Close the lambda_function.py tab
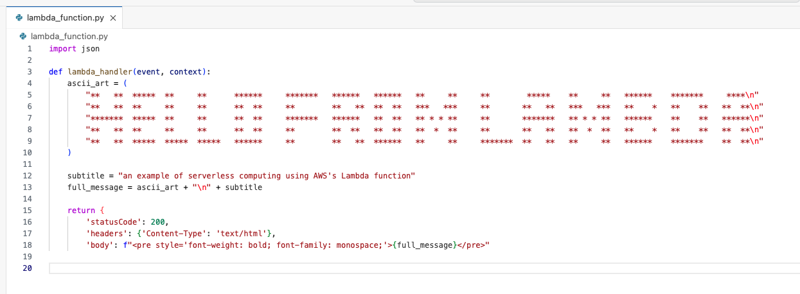Viewport: 800px width, 294px height. point(112,18)
